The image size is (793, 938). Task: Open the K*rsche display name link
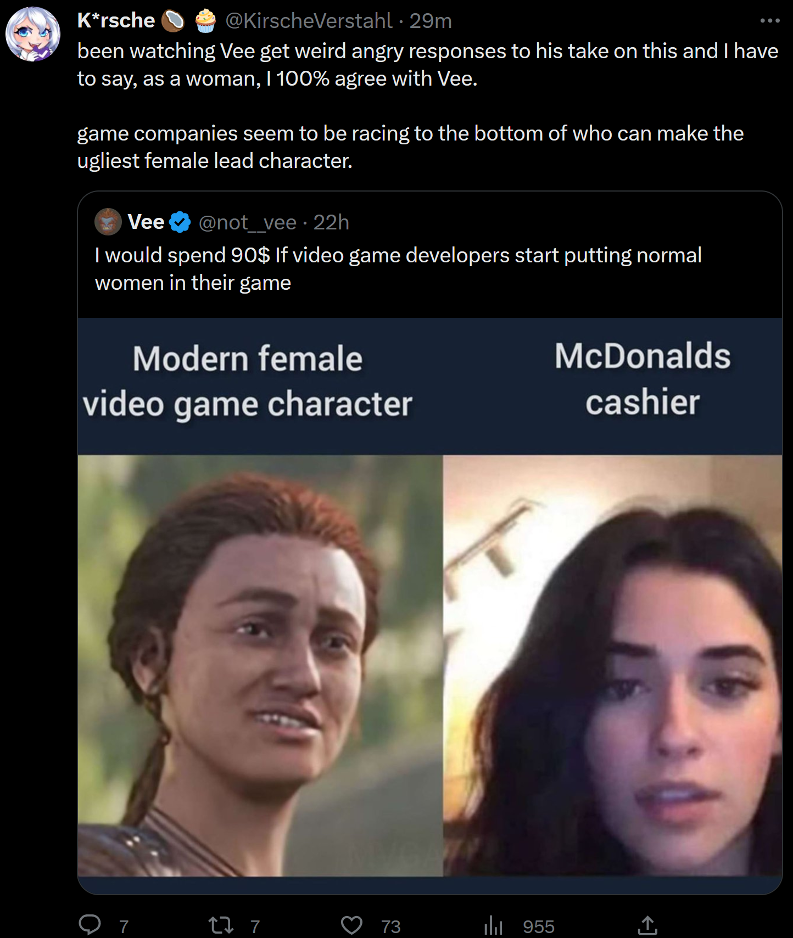(116, 20)
